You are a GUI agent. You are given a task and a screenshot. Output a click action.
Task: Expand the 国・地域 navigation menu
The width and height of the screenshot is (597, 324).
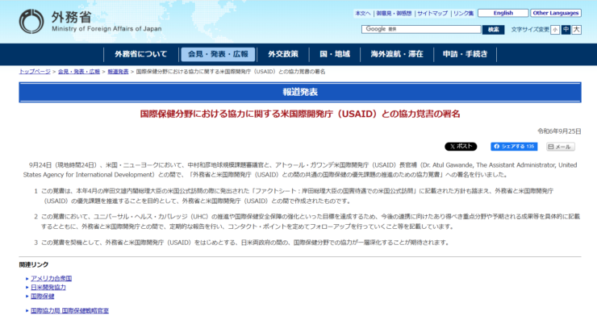click(334, 54)
